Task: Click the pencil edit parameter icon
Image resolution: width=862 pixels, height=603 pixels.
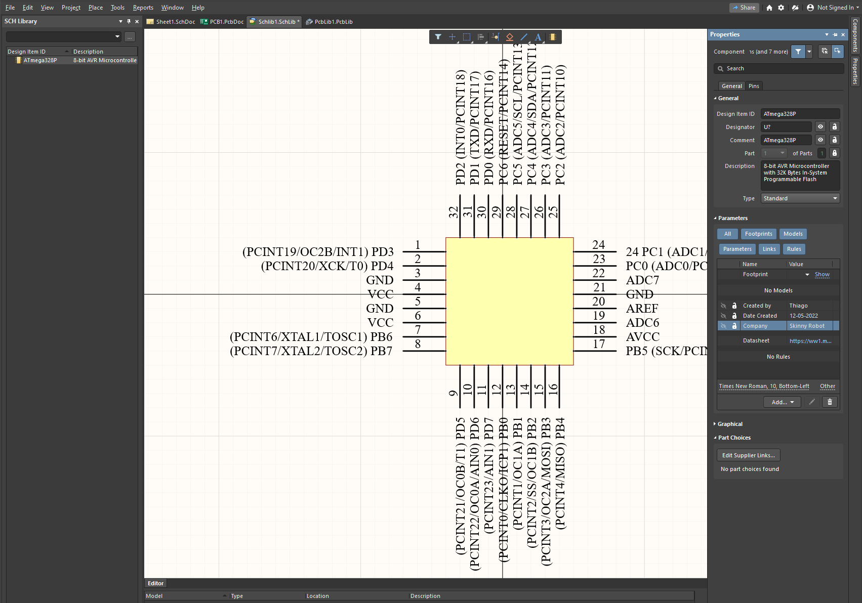Action: point(812,402)
